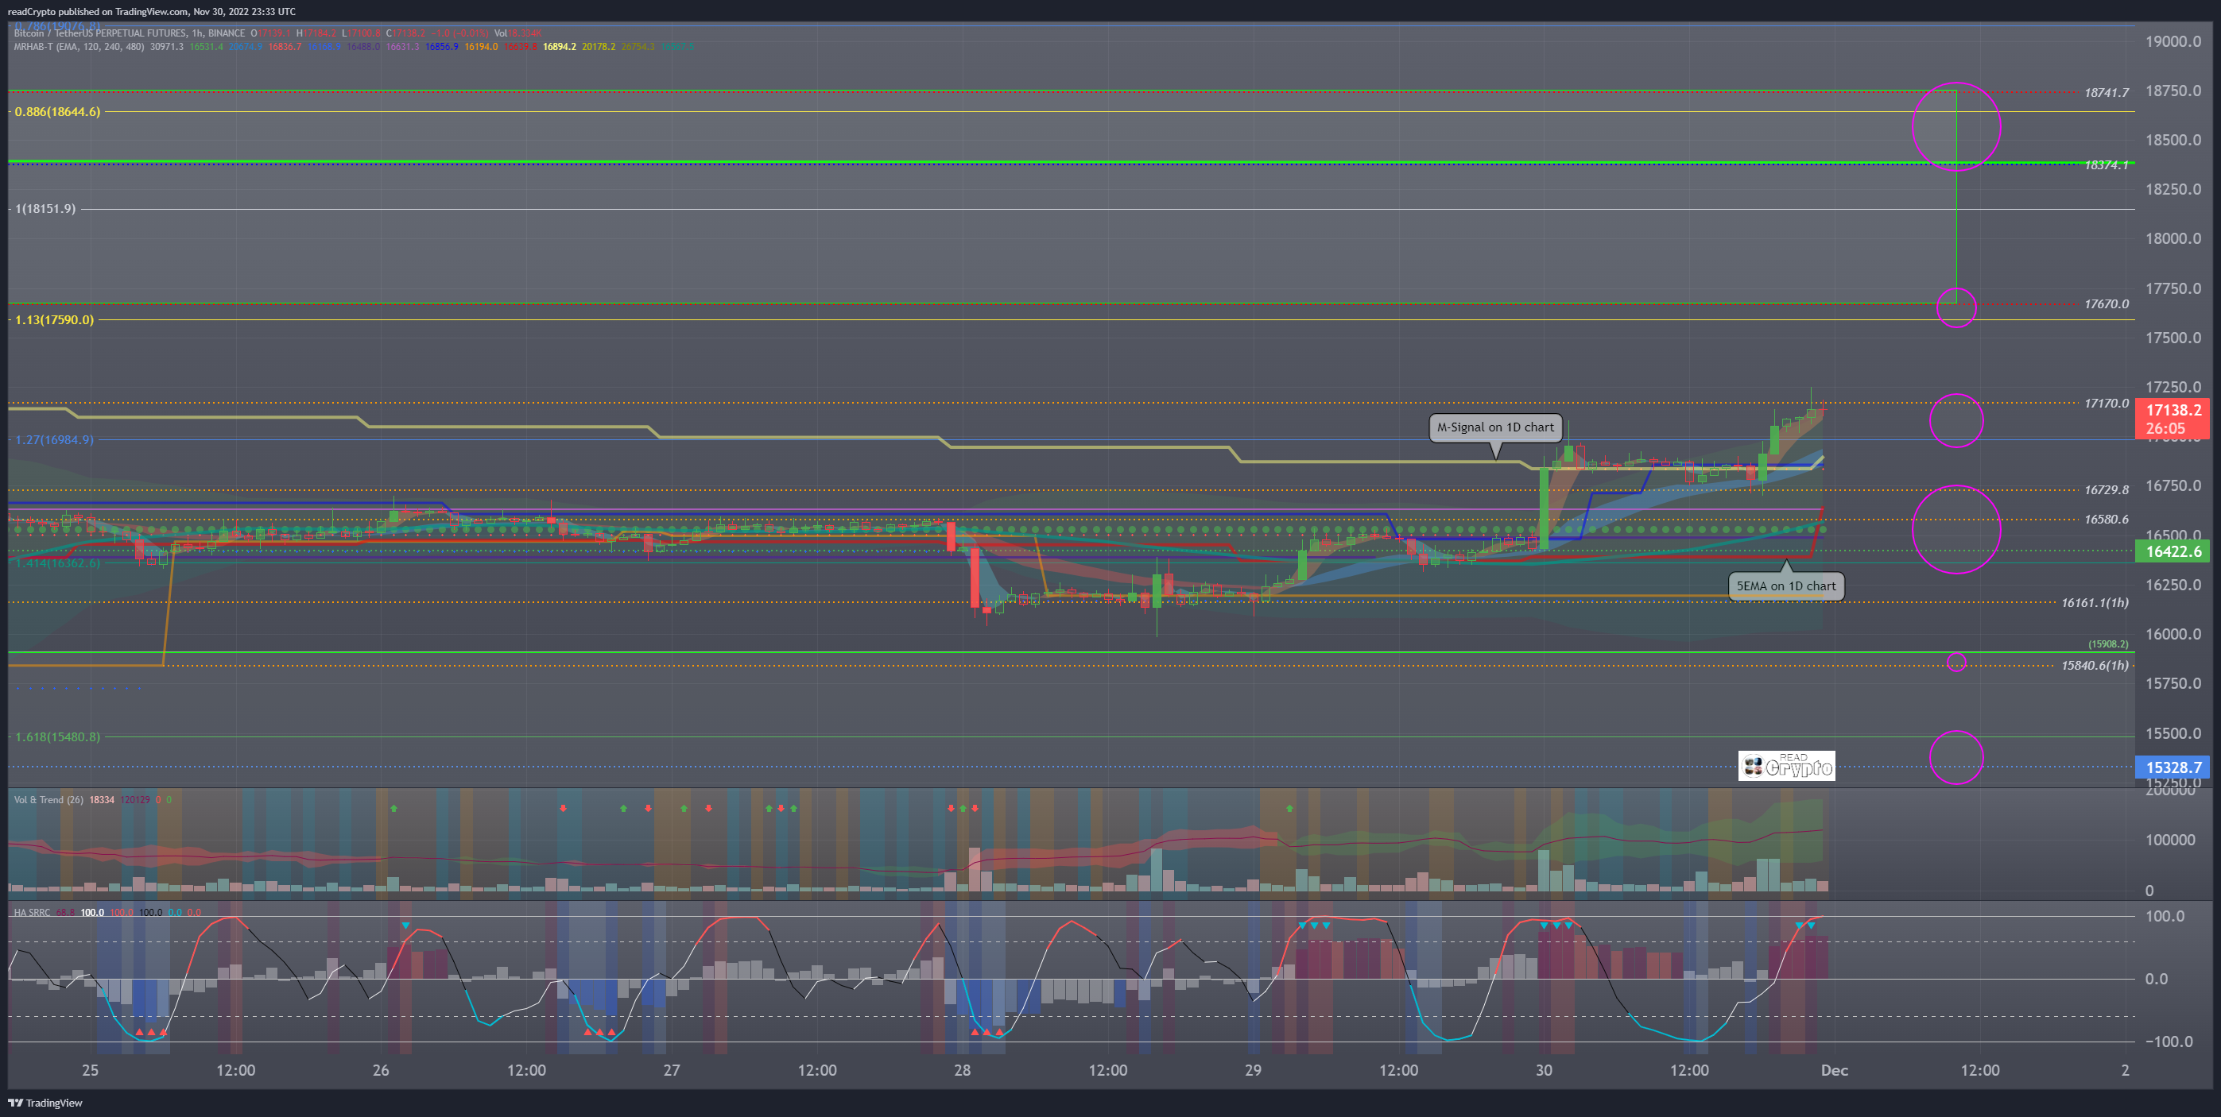The width and height of the screenshot is (2221, 1117).
Task: Click the Dec label on time axis
Action: (x=1834, y=1070)
